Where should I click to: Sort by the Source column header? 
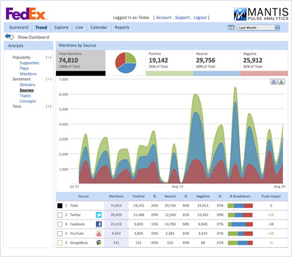(83, 196)
